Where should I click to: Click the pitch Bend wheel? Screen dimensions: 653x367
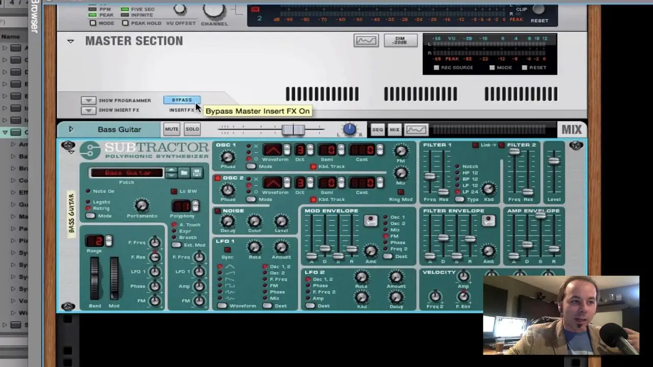pos(94,278)
